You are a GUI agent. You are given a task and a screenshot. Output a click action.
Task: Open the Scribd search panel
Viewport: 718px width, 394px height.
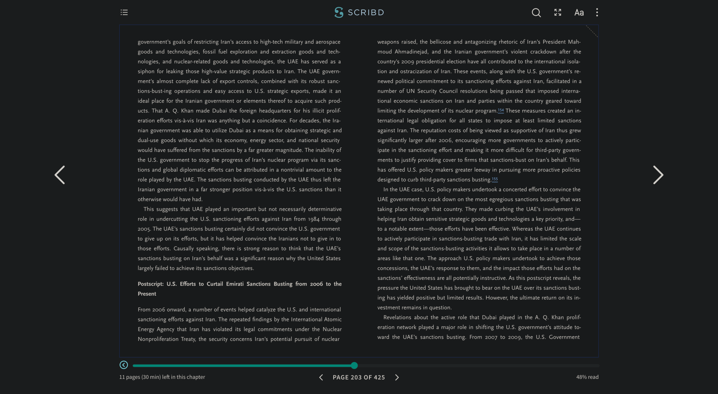[536, 13]
